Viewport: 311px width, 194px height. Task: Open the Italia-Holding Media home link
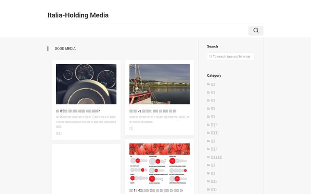(78, 15)
